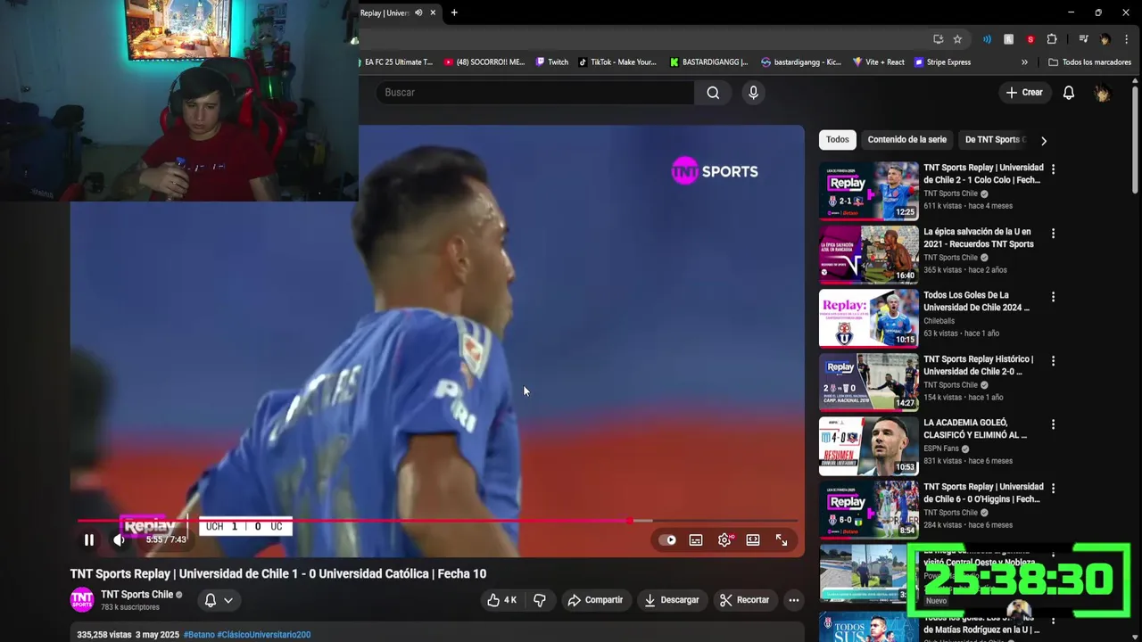Click the Compartir share button

click(596, 600)
